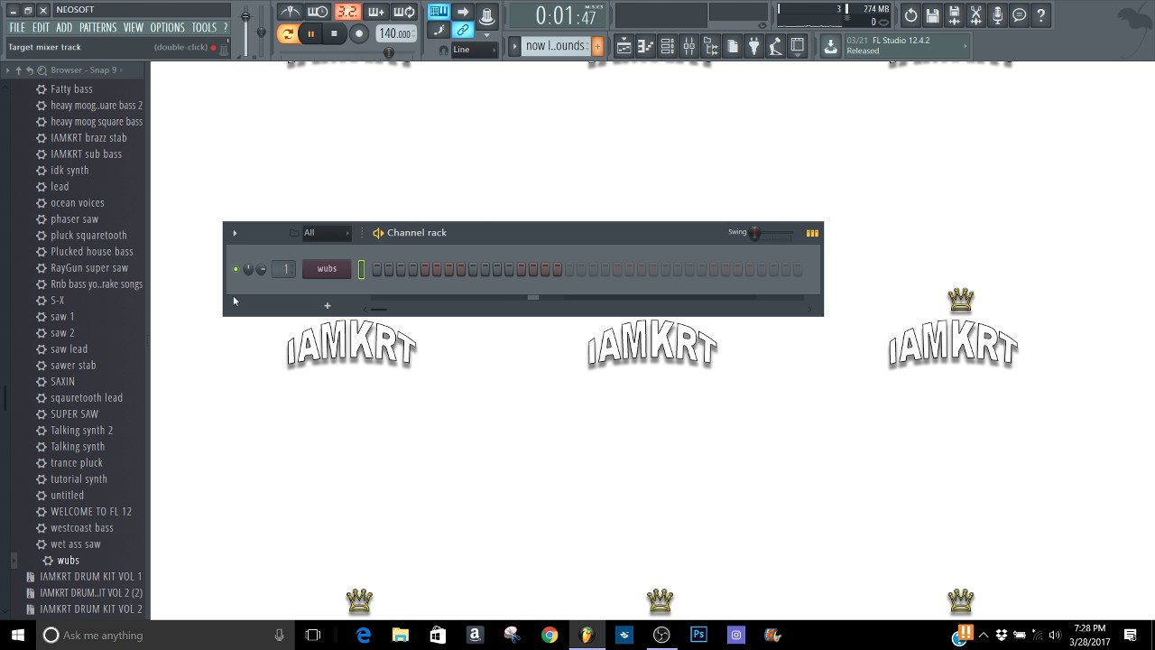Open the channel rack menu arrow
The width and height of the screenshot is (1155, 650).
coord(235,233)
